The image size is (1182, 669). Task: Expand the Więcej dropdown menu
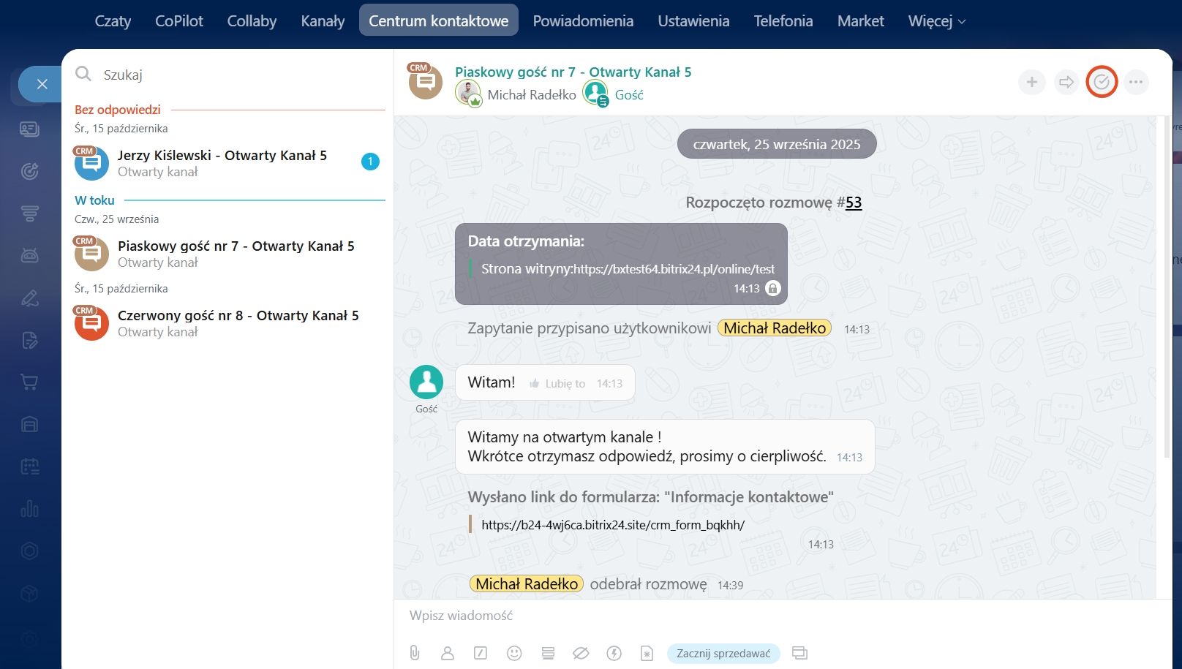coord(936,21)
